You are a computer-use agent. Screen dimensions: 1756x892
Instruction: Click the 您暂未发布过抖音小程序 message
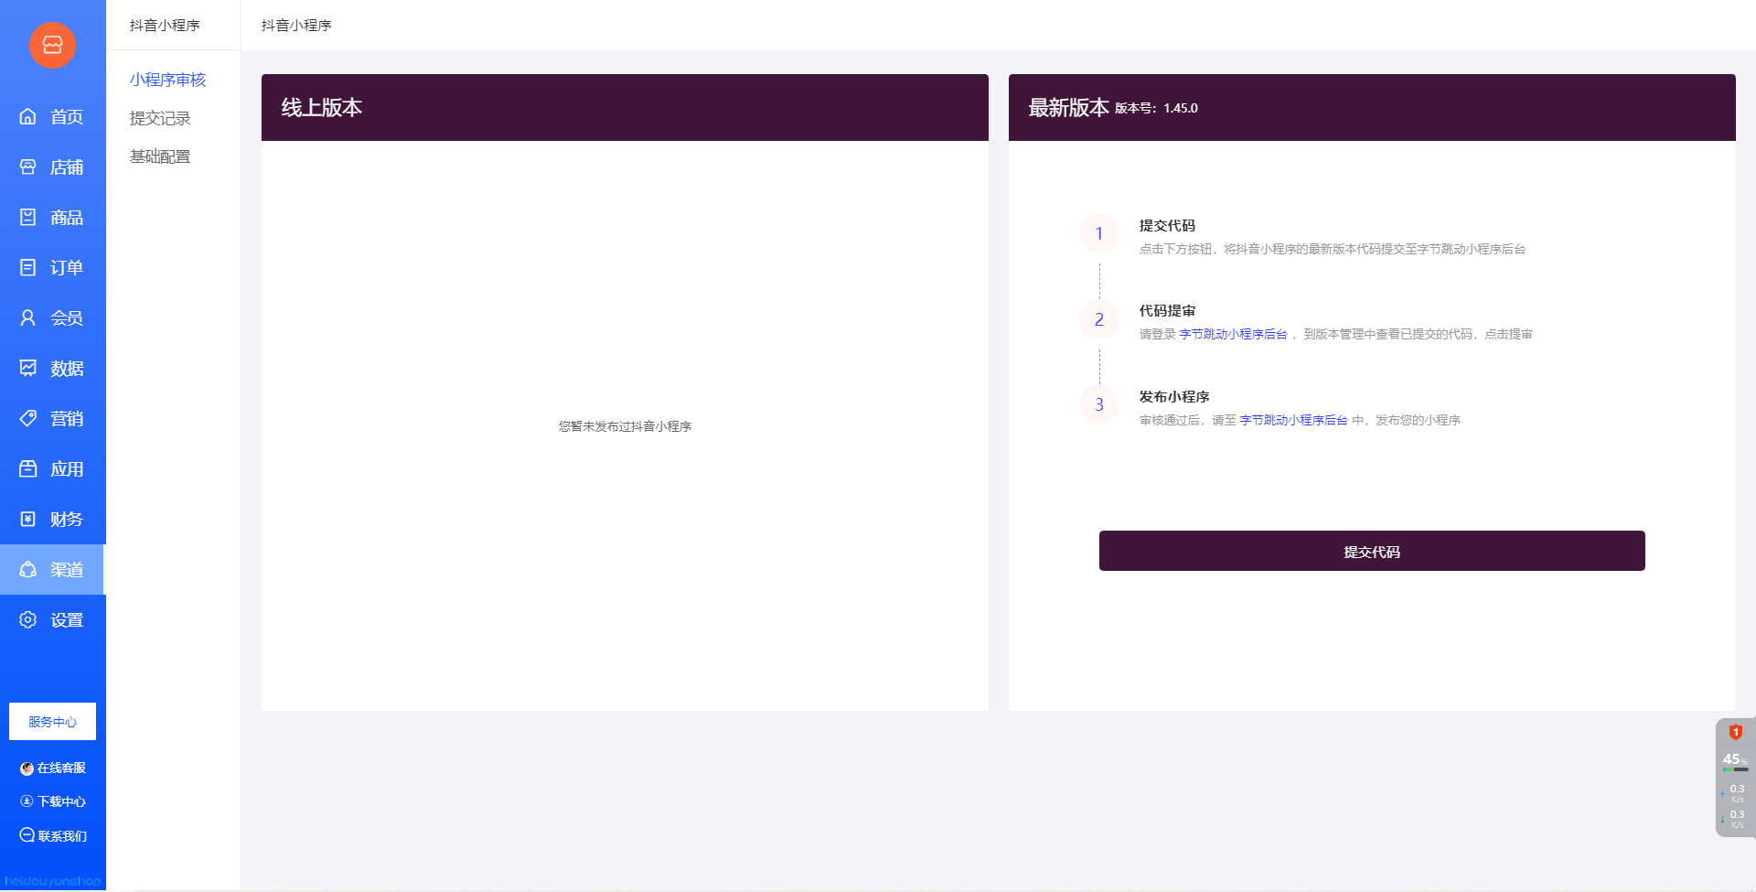click(625, 426)
